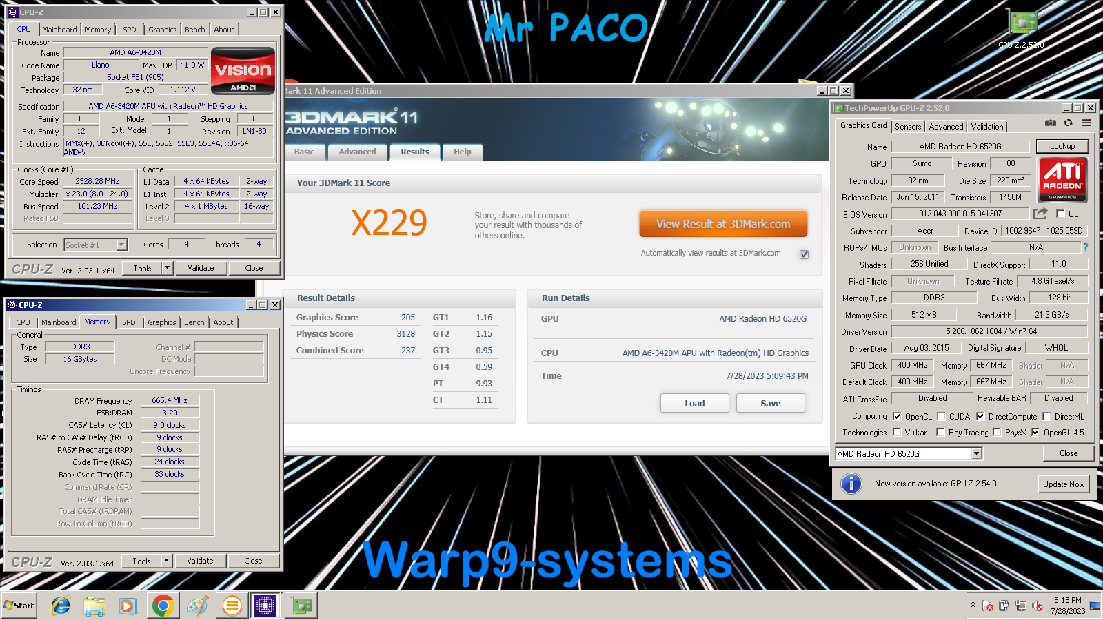The height and width of the screenshot is (620, 1103).
Task: Toggle the CUDA checkbox
Action: [941, 416]
